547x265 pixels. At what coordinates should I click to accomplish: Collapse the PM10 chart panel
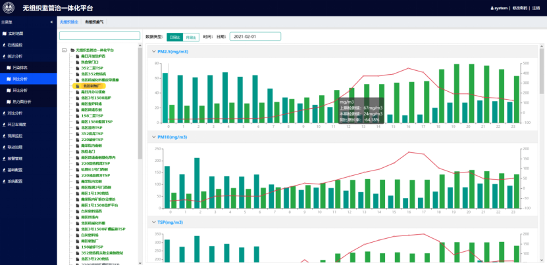(154, 137)
